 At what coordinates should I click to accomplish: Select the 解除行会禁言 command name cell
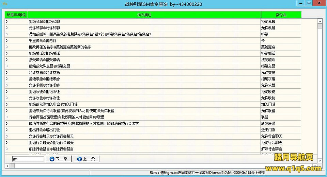coord(271,149)
